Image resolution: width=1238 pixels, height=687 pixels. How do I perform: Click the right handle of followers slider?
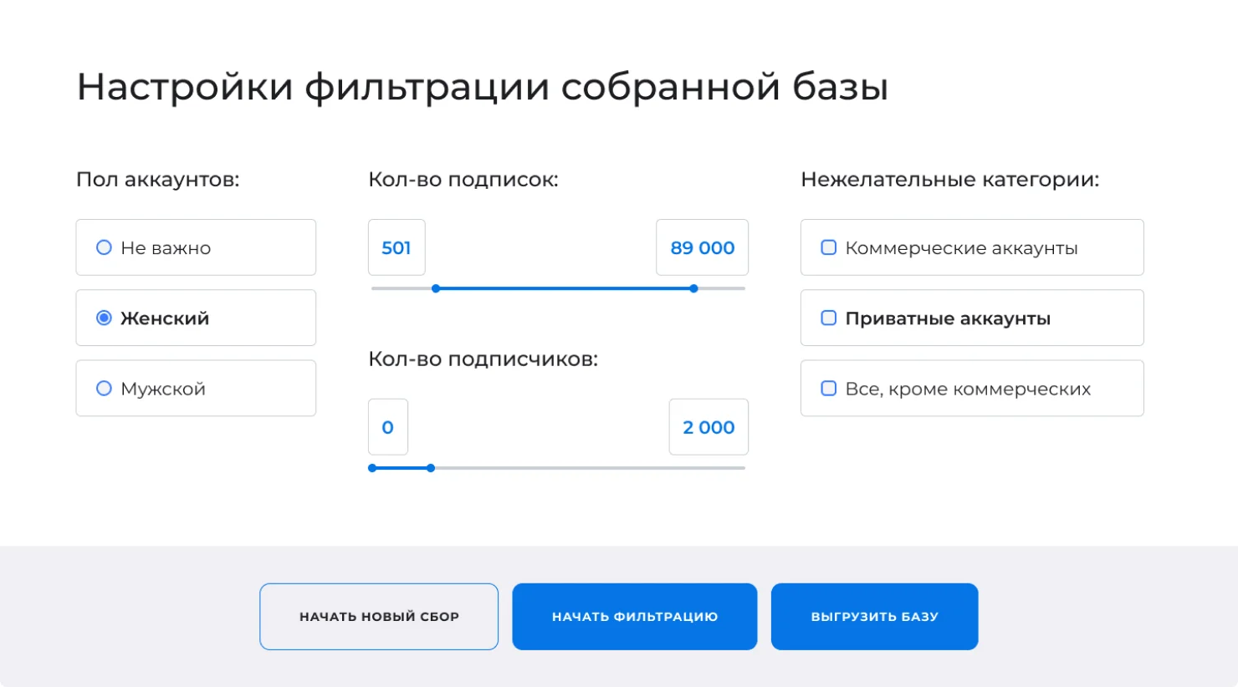(x=431, y=468)
